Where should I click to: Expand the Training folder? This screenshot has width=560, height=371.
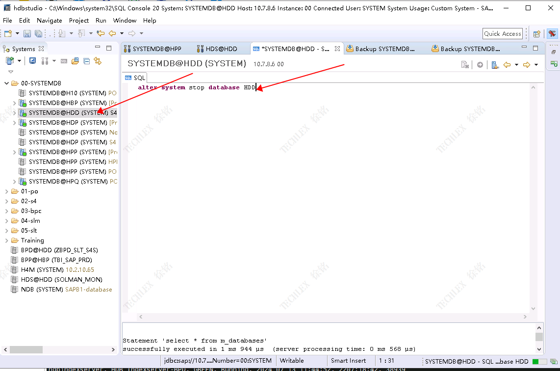pos(7,240)
